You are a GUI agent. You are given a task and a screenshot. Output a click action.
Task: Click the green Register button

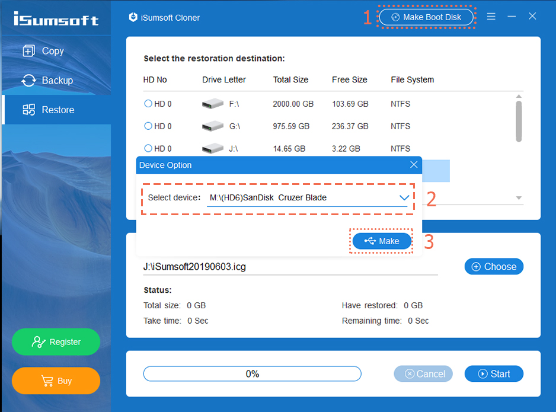[x=56, y=342]
